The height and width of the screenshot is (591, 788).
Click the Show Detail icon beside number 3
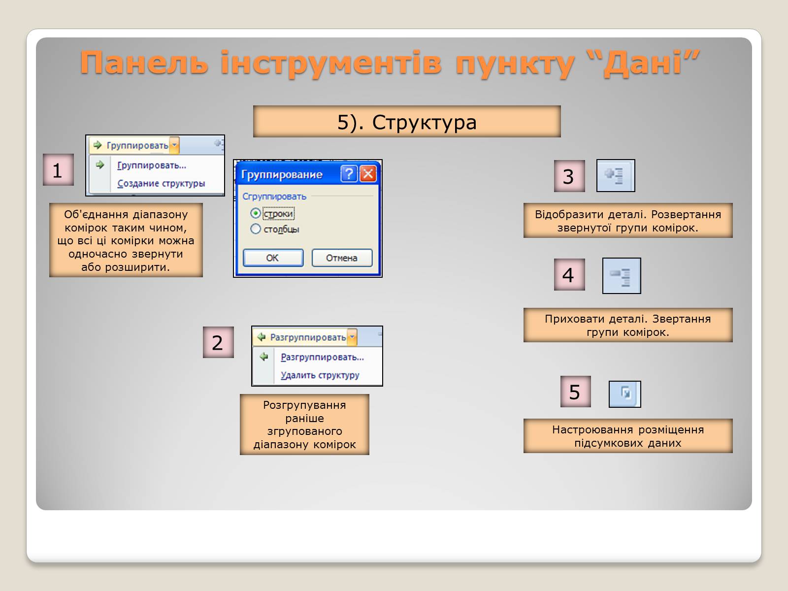(x=615, y=176)
